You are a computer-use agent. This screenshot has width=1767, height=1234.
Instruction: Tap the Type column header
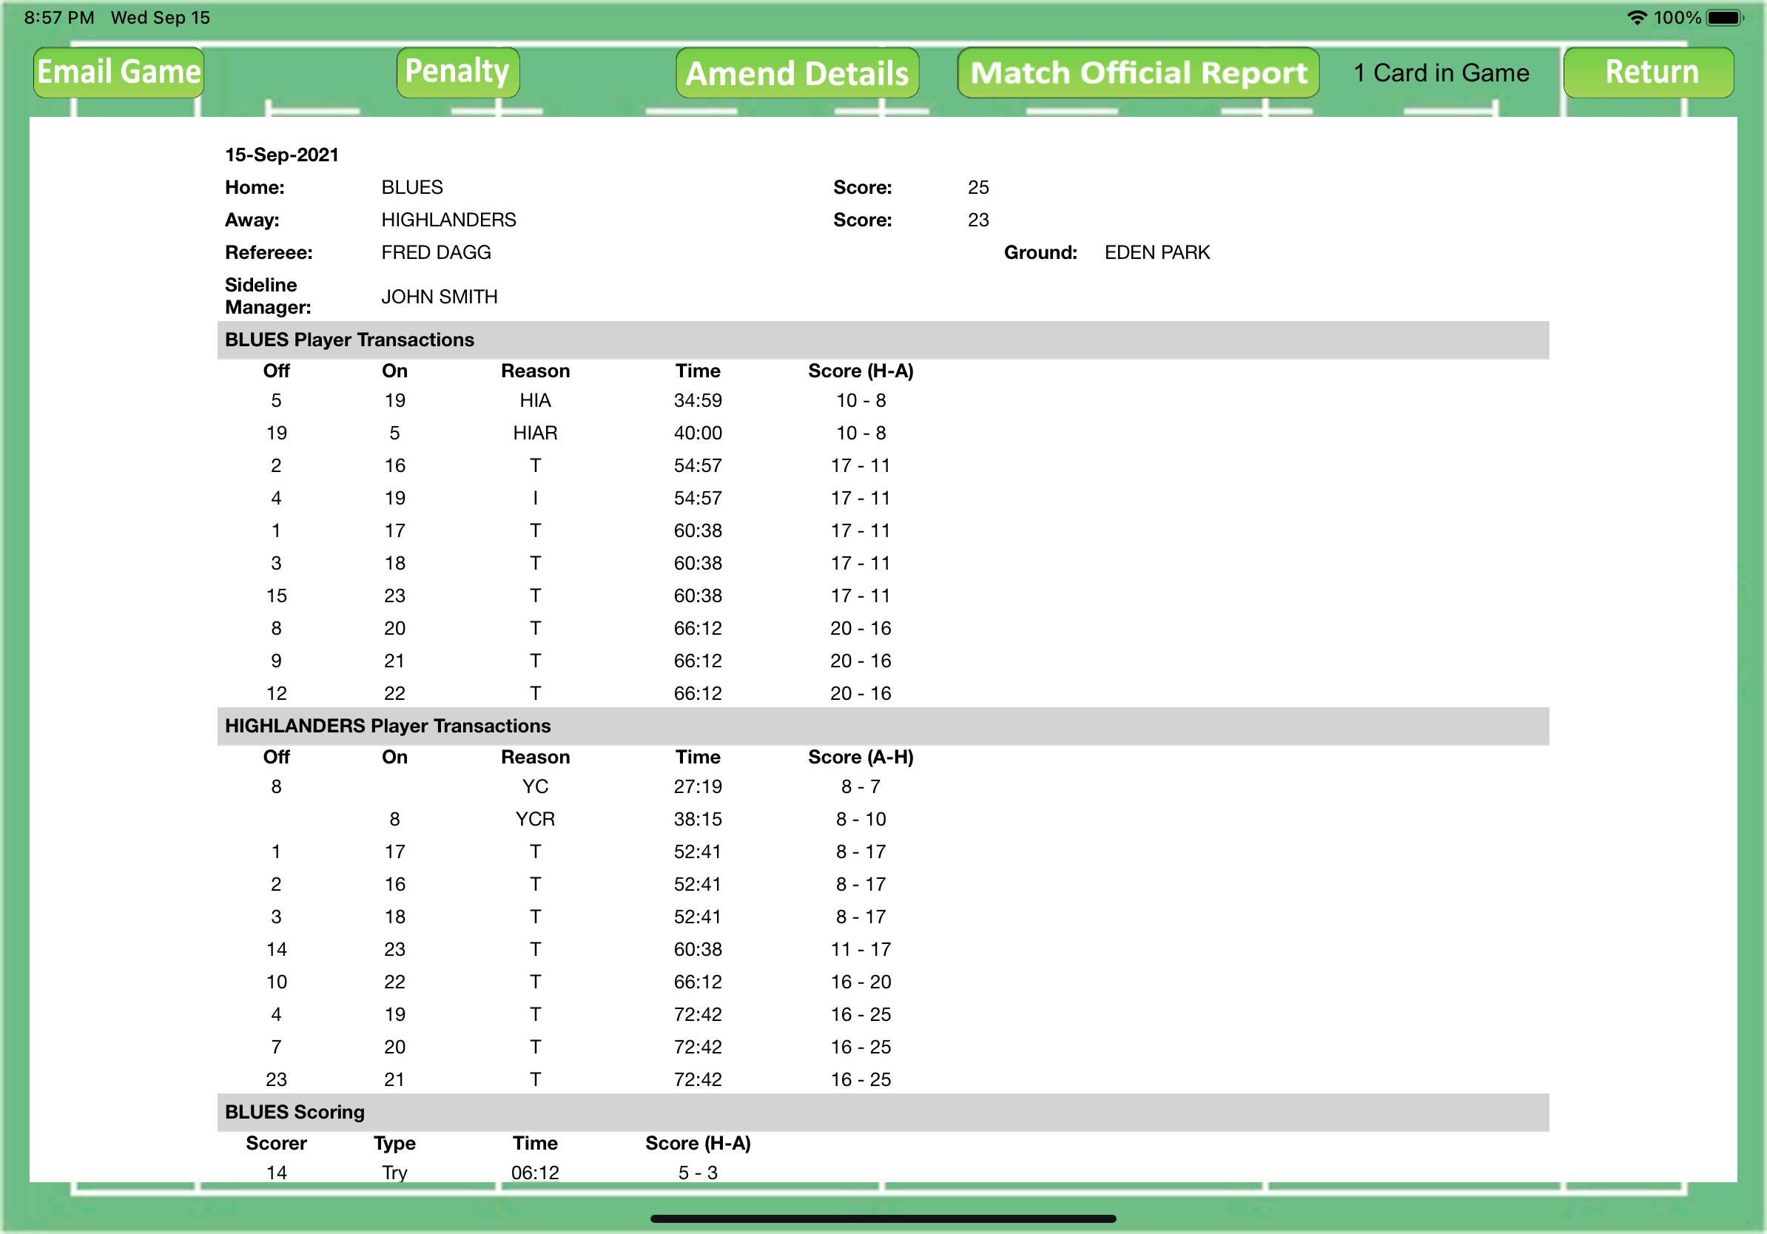point(394,1144)
